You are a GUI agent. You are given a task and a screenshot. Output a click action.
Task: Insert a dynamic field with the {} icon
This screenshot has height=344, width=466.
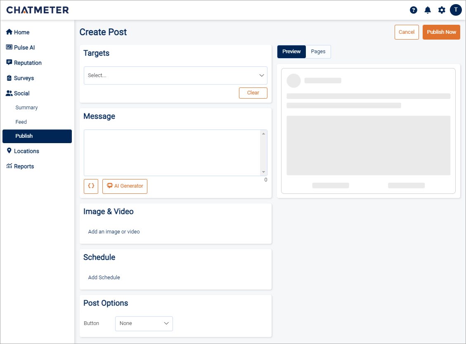point(91,186)
